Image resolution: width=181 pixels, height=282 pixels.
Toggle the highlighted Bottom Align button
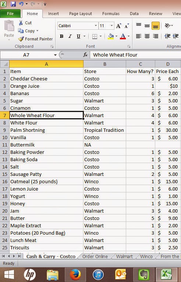coord(156,26)
